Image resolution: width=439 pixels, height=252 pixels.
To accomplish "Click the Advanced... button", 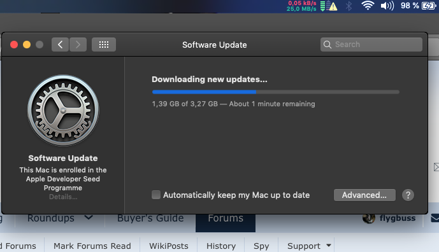I will point(364,195).
